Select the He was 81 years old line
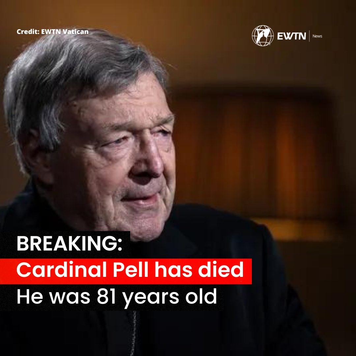 click(x=117, y=297)
